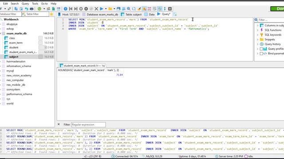Expand Columns in subject helper node
Viewport: 284px width, 159px height.
point(257,26)
